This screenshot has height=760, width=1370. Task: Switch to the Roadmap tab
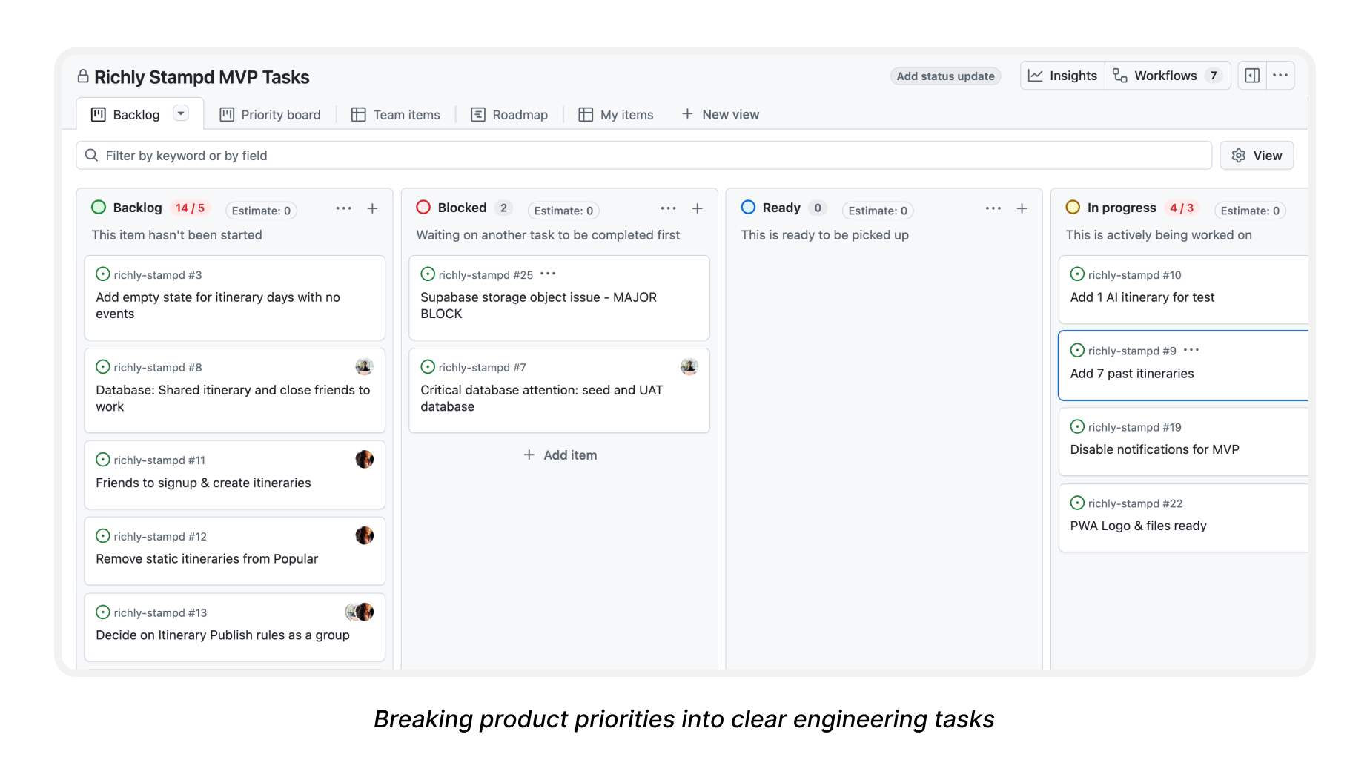coord(509,115)
